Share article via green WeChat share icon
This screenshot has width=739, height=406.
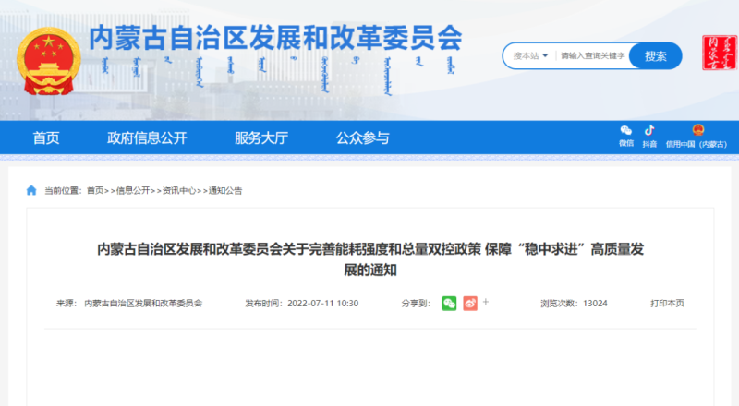pyautogui.click(x=449, y=303)
